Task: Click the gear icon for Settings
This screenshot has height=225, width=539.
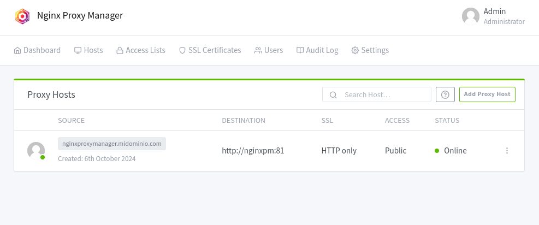Action: coord(355,50)
